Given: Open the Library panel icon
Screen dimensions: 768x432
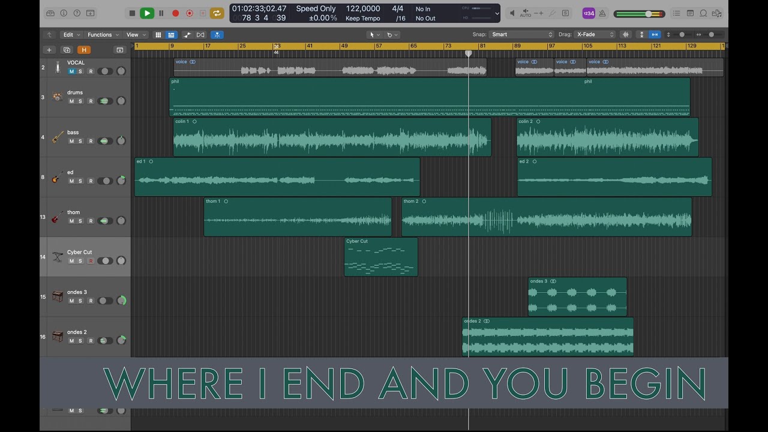Looking at the screenshot, I should (x=50, y=13).
